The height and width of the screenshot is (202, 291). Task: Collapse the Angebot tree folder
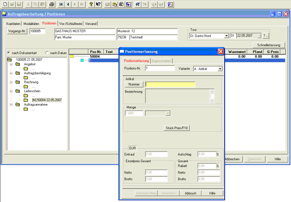[11, 64]
